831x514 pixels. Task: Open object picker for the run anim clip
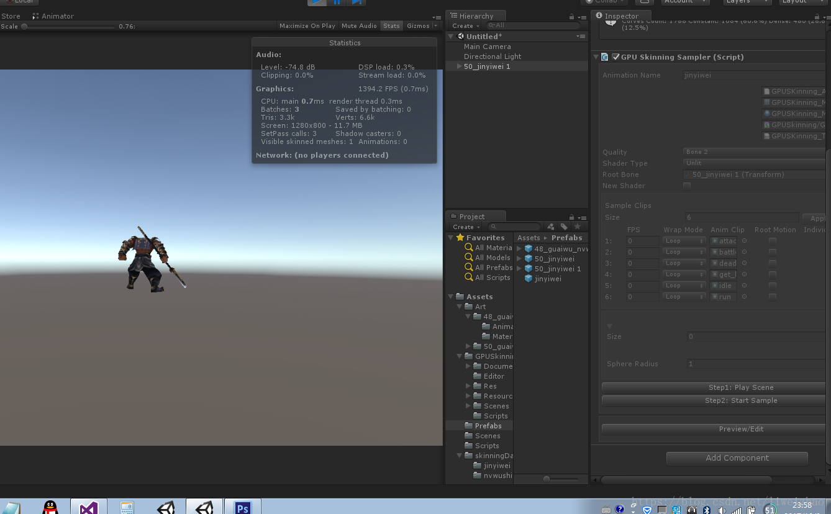point(744,297)
